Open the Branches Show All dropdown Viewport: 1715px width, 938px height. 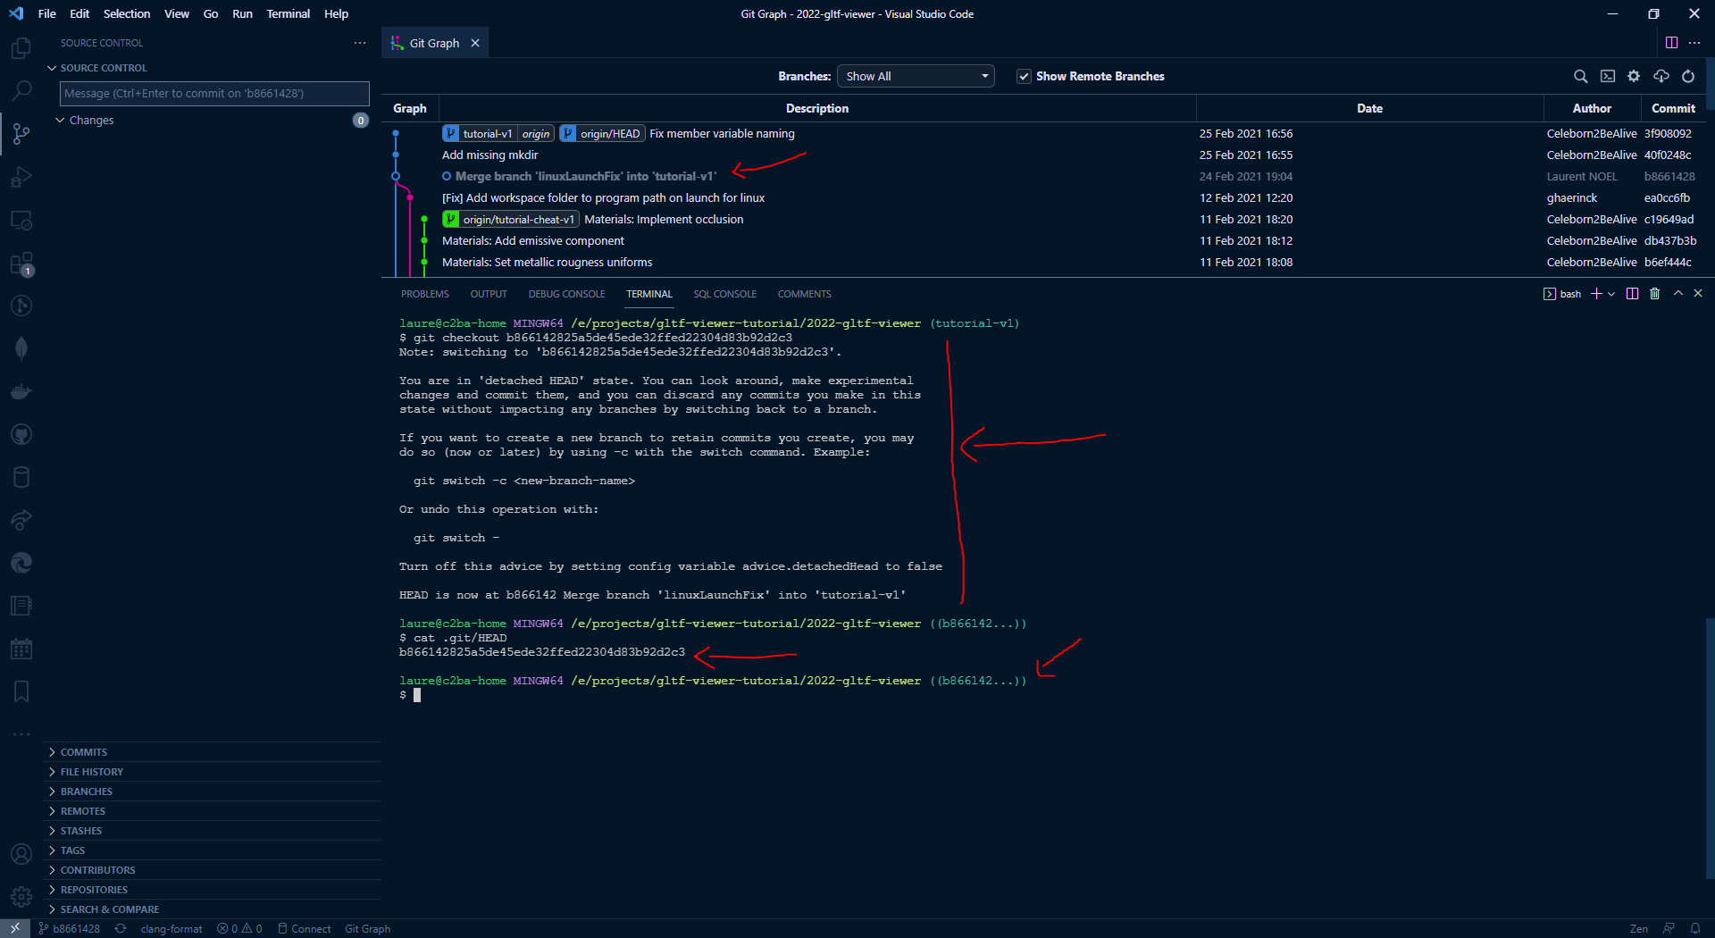(x=916, y=77)
